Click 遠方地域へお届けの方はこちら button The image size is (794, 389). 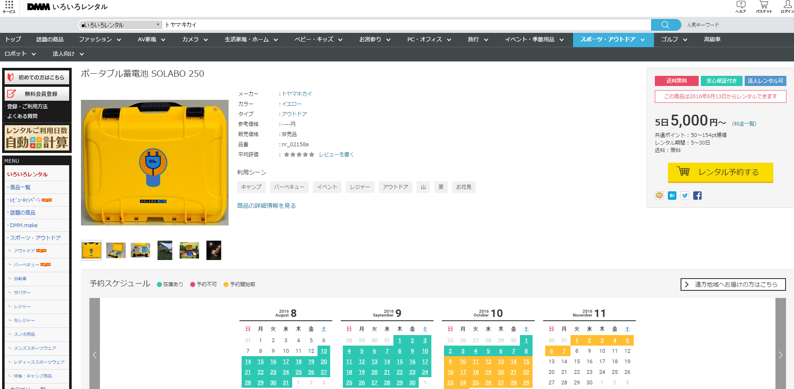click(x=733, y=284)
